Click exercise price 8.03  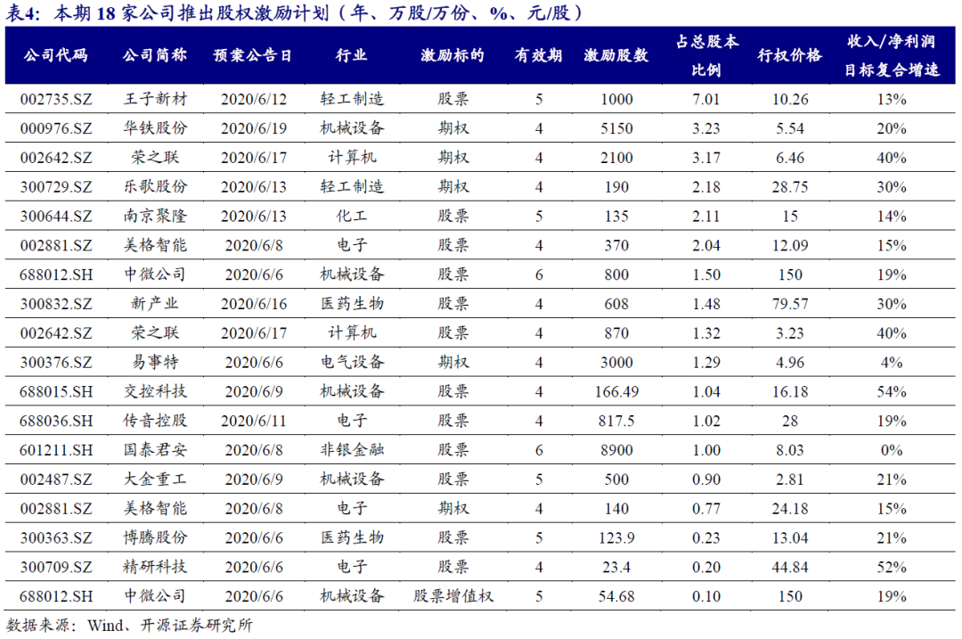(x=790, y=450)
